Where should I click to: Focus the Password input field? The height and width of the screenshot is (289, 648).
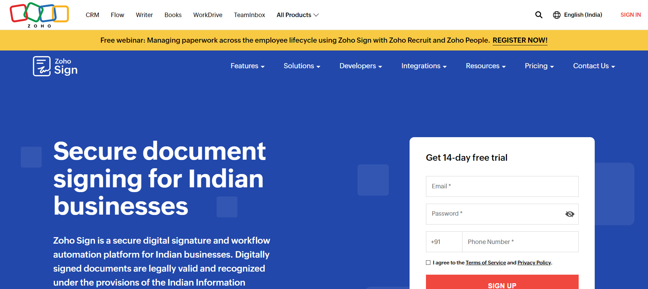click(x=502, y=214)
